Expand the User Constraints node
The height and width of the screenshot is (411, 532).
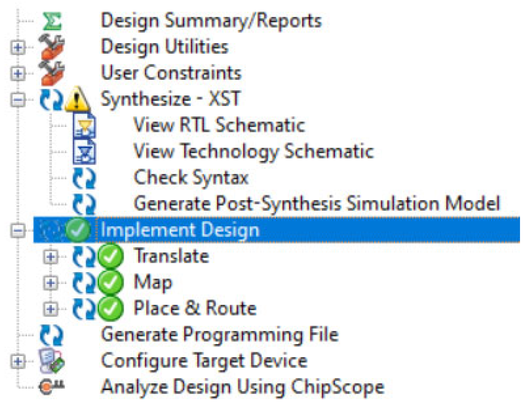18,74
